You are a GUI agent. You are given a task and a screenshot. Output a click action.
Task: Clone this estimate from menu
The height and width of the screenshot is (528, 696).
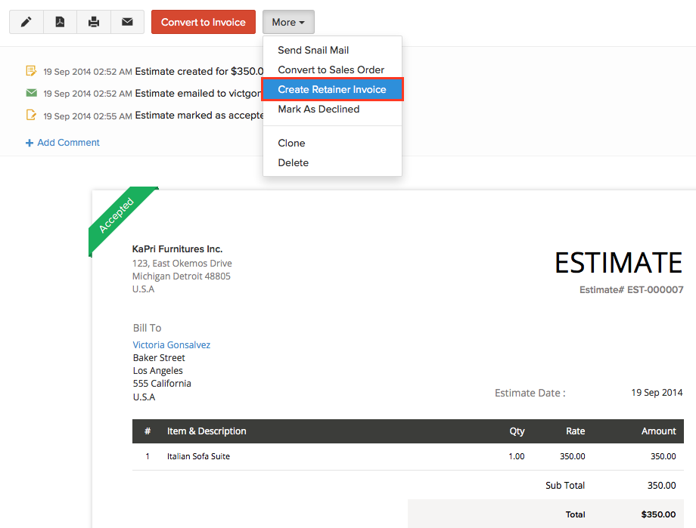[x=291, y=143]
